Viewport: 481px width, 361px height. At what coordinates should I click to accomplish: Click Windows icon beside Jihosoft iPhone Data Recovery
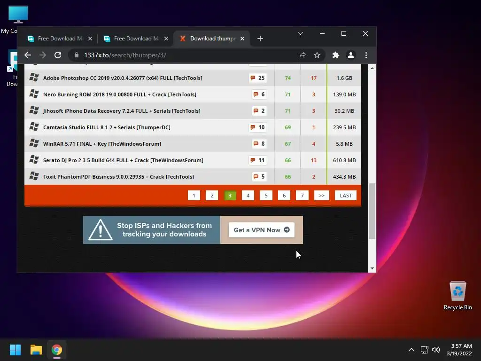click(34, 110)
